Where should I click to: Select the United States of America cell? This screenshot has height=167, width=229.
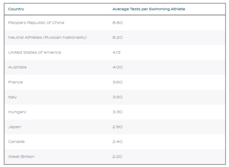[x=35, y=52]
